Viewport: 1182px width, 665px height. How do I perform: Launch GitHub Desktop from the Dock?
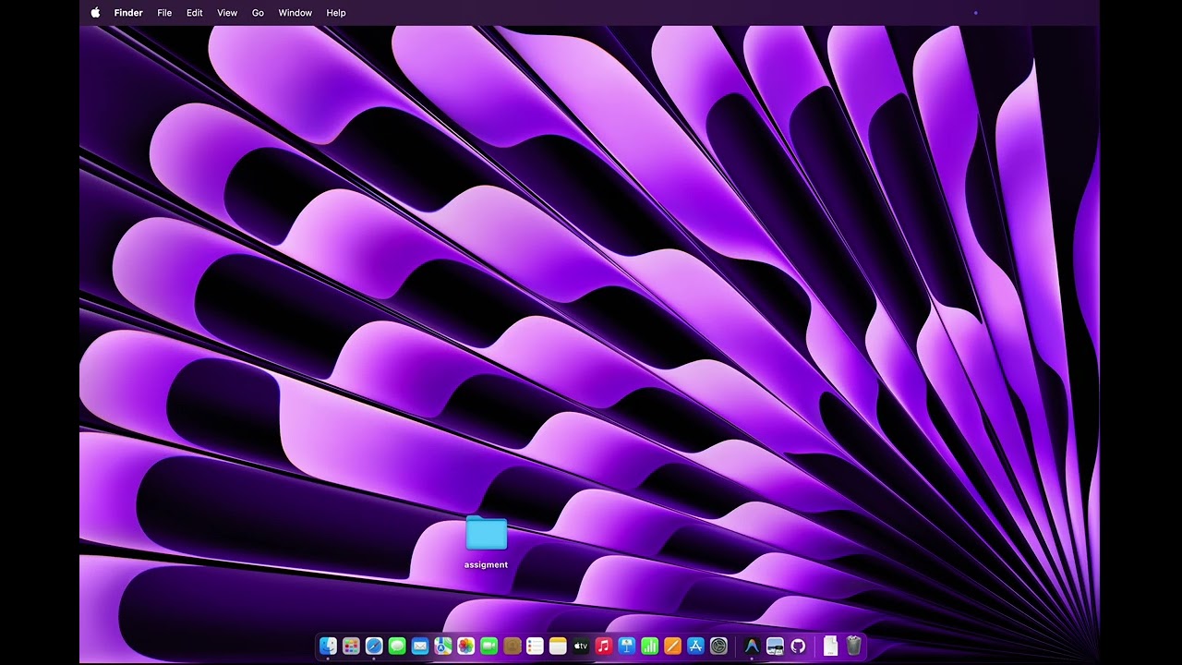798,646
